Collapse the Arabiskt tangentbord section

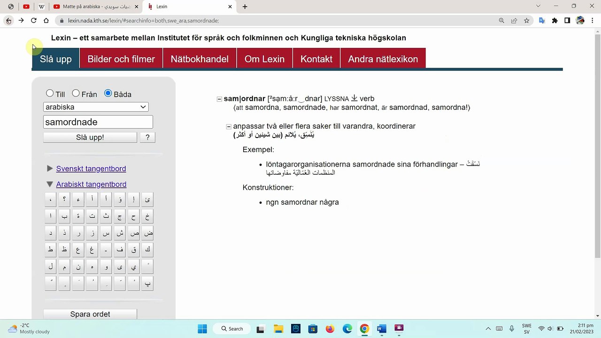(x=50, y=184)
